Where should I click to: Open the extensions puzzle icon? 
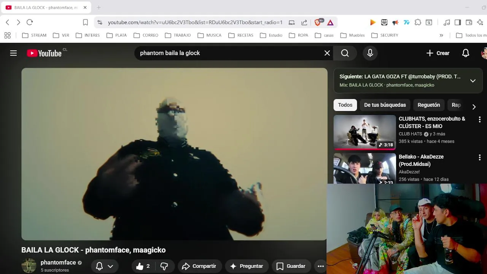pyautogui.click(x=418, y=22)
